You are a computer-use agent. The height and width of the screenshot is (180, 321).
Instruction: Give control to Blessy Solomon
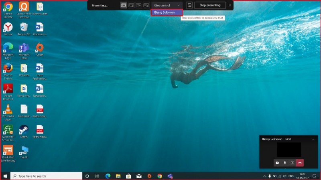tap(167, 12)
